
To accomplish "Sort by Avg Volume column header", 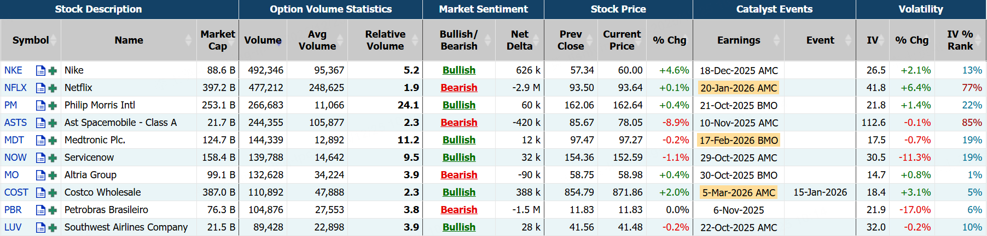I will point(317,40).
